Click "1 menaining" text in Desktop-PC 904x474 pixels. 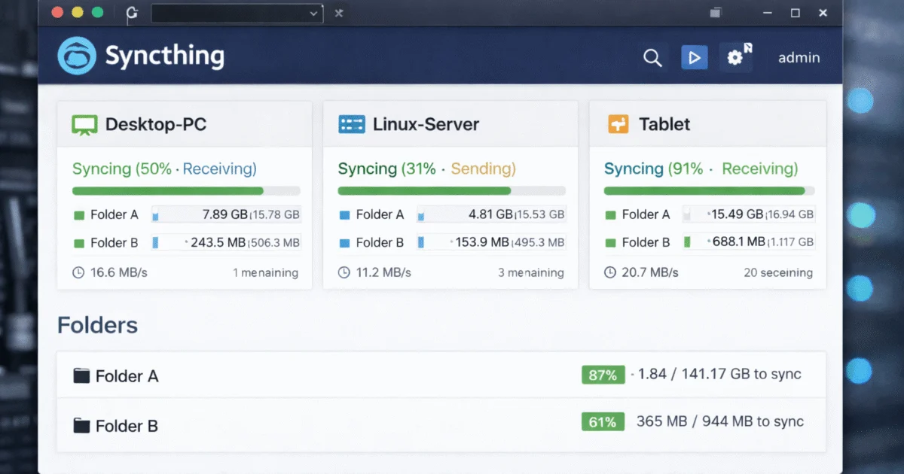tap(265, 272)
